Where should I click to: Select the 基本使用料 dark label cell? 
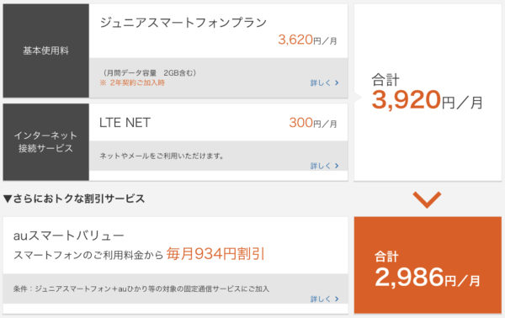click(46, 50)
